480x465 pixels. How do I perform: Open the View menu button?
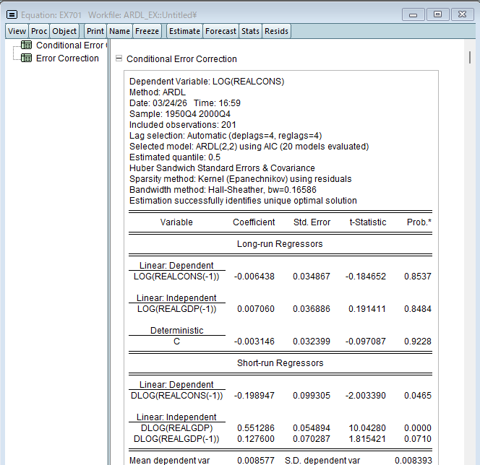pyautogui.click(x=17, y=31)
